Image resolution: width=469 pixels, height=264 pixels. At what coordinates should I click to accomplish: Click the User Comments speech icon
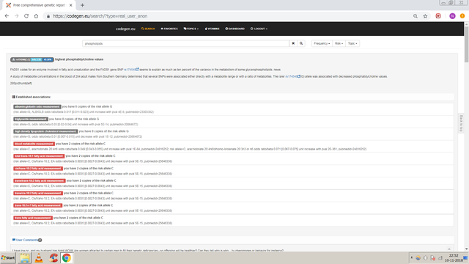click(x=14, y=240)
